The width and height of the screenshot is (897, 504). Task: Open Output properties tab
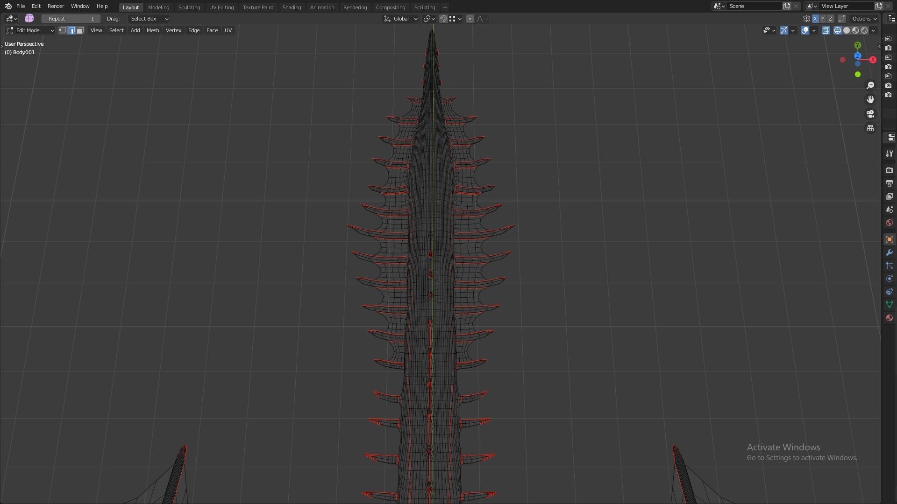click(x=890, y=183)
